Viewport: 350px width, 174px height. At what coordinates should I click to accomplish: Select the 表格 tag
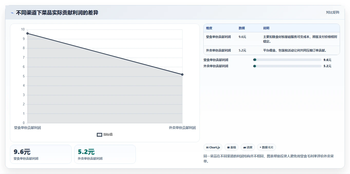pos(231,147)
